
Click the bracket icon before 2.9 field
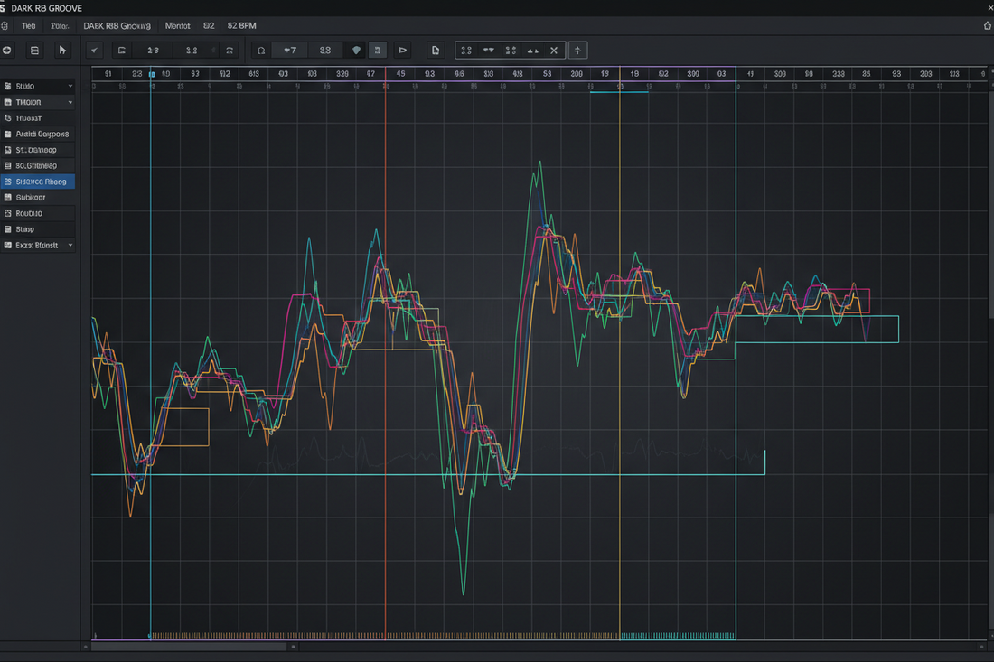(122, 50)
